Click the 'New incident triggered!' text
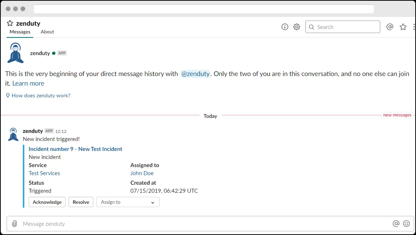Screen dimensions: 416x235 click(51, 139)
